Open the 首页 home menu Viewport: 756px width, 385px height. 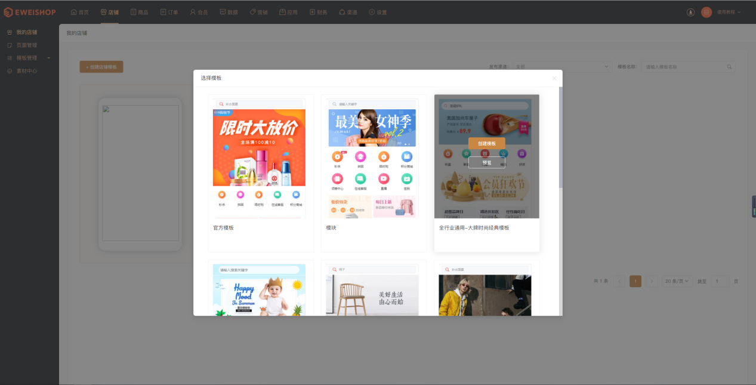[x=80, y=12]
